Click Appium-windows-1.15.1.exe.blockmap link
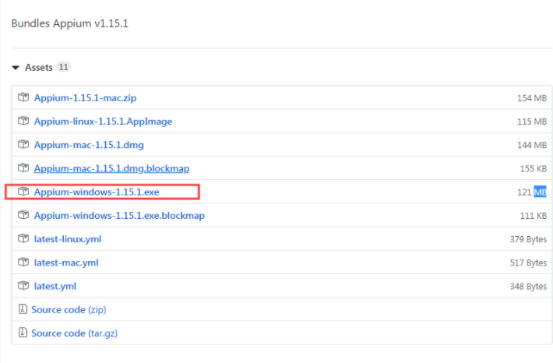Viewport: 553px width, 363px height. pyautogui.click(x=119, y=216)
